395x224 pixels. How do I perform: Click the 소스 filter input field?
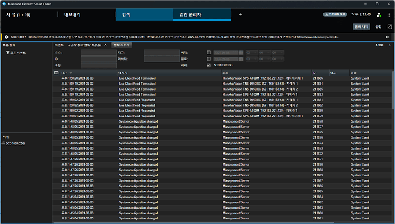pyautogui.click(x=98, y=53)
